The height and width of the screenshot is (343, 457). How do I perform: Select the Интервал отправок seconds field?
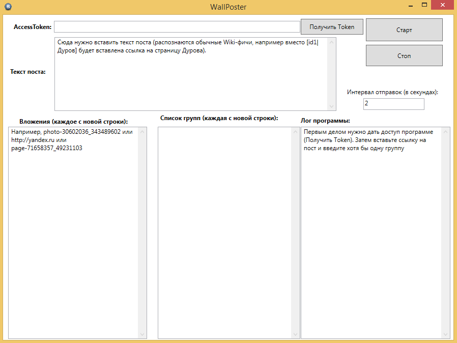[393, 104]
